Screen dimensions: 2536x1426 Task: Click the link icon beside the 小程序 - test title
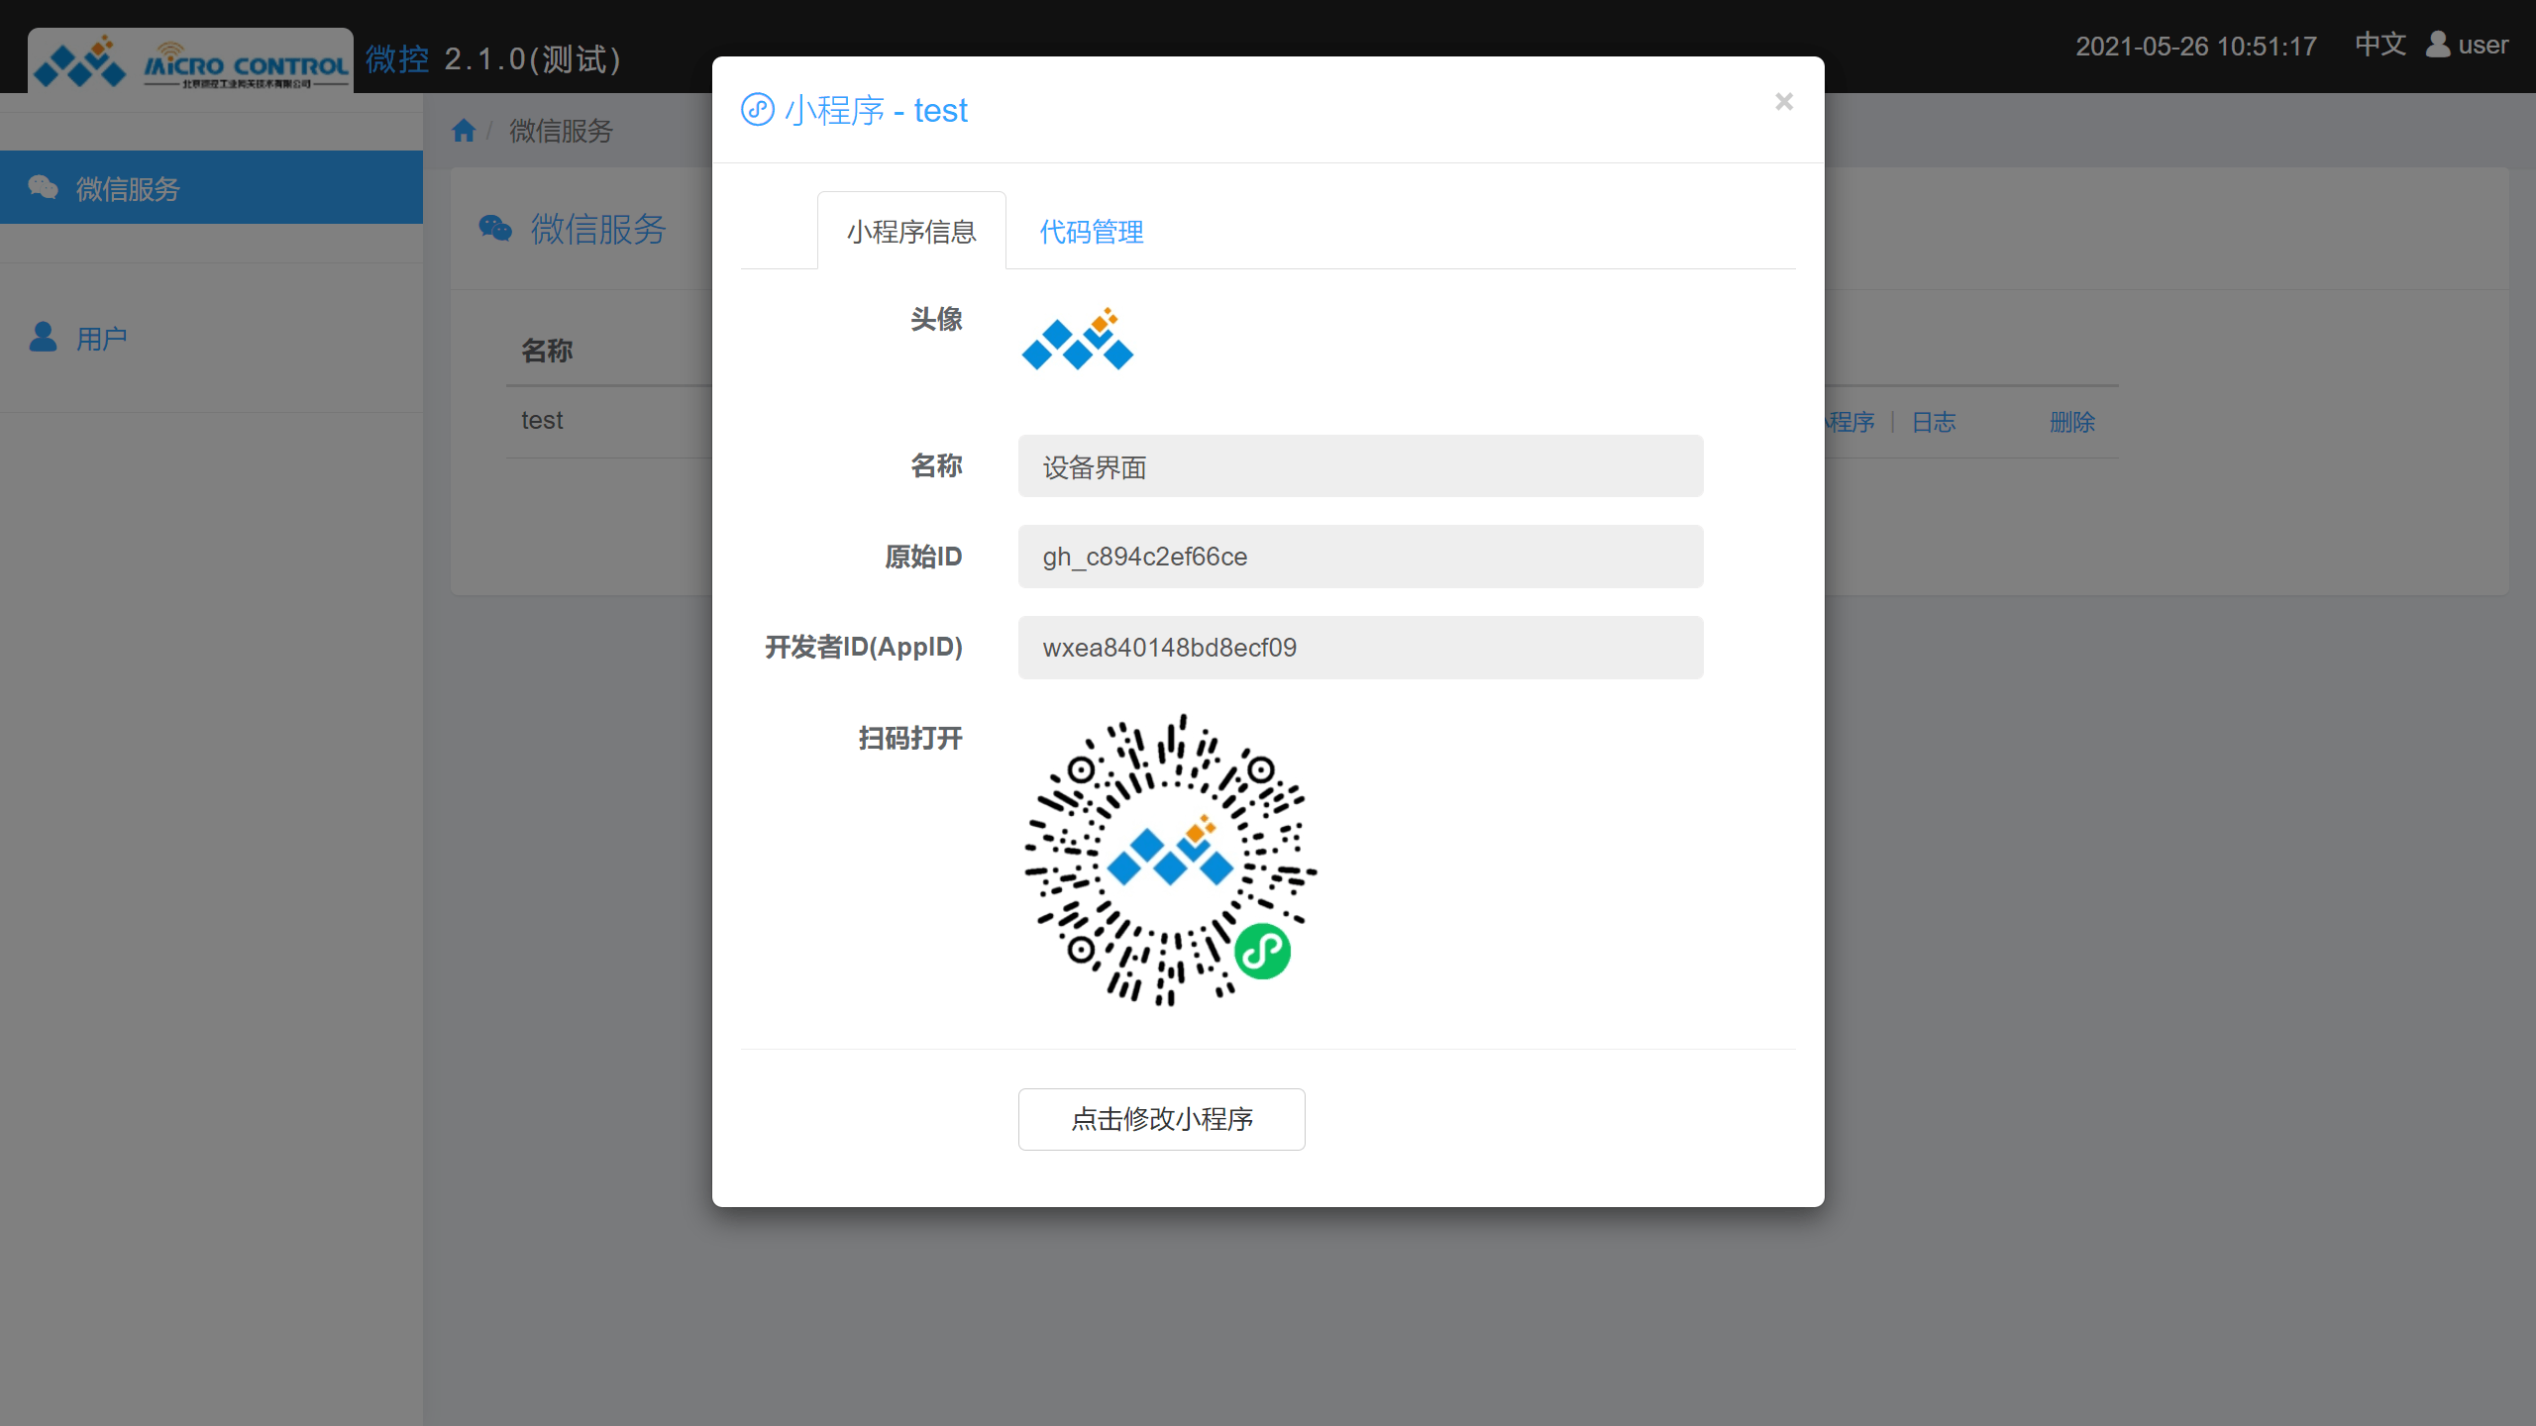pos(757,109)
